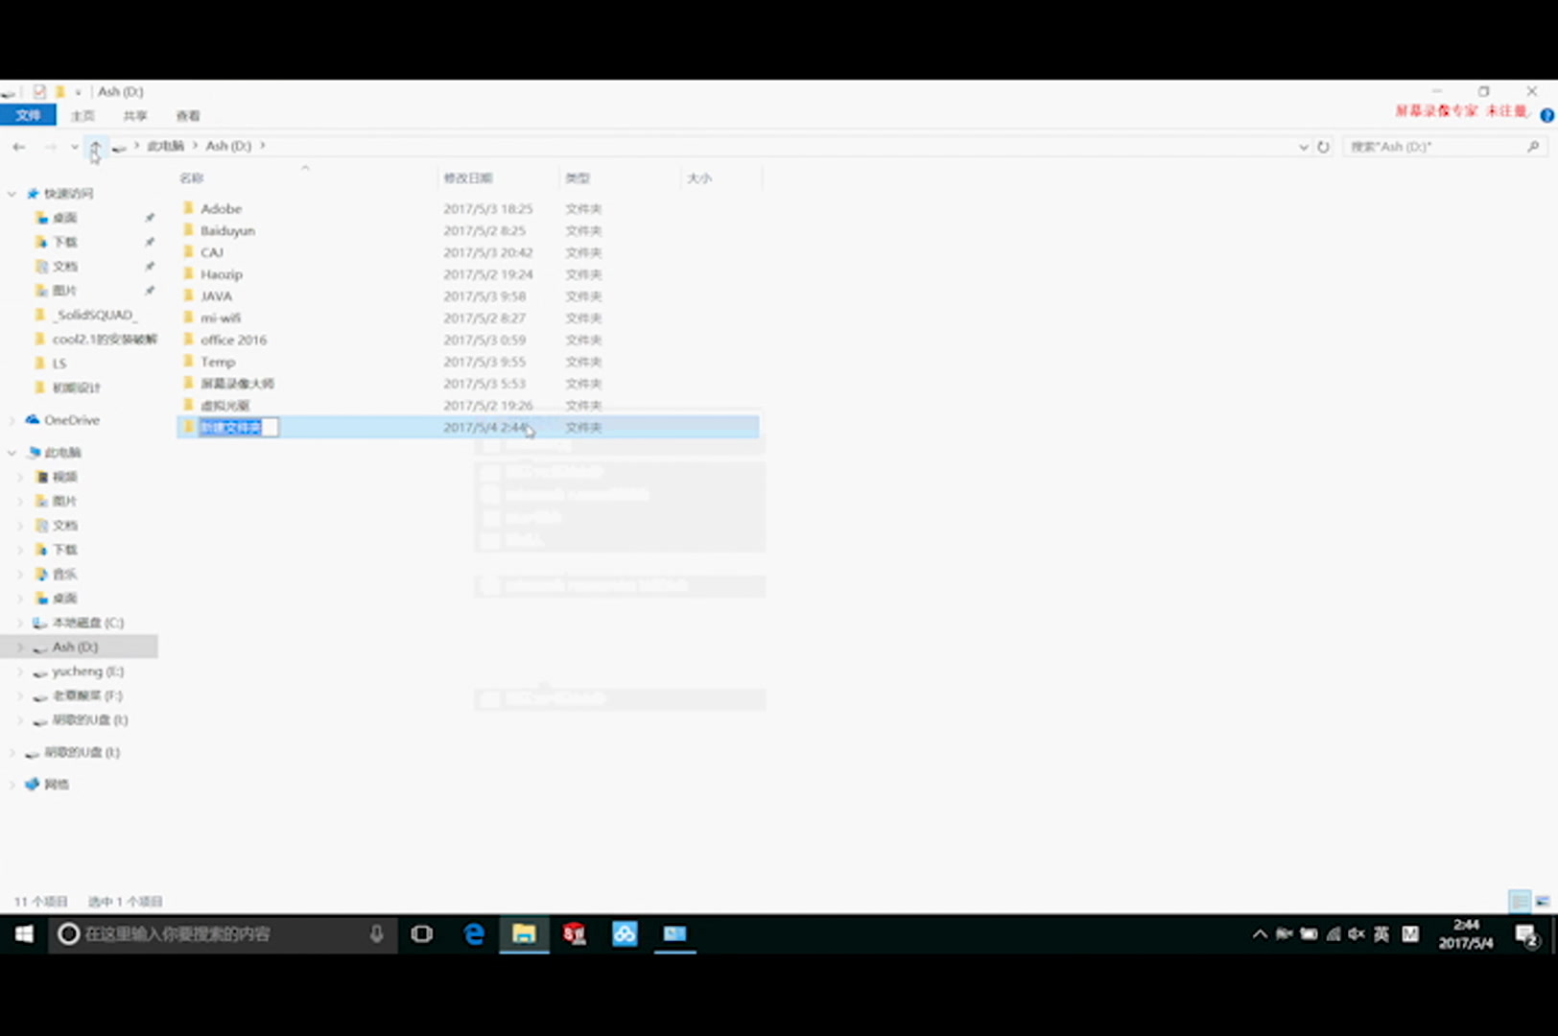Open the Windows Start menu
1558x1036 pixels.
tap(24, 934)
